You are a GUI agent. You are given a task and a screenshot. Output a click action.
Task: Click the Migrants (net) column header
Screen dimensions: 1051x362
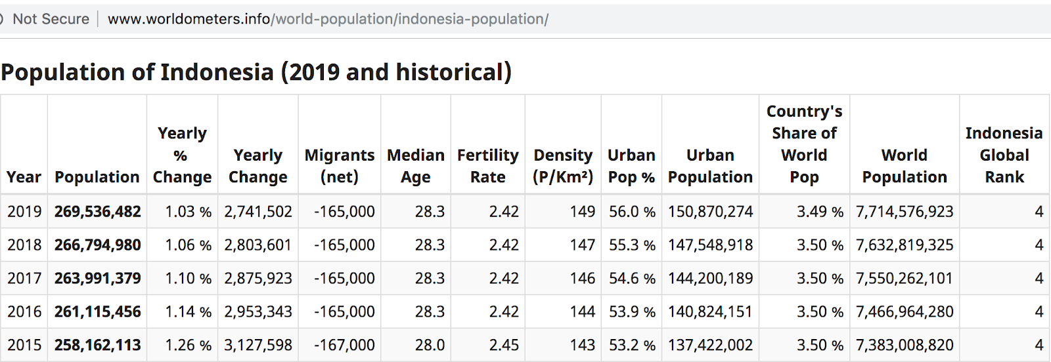coord(340,166)
